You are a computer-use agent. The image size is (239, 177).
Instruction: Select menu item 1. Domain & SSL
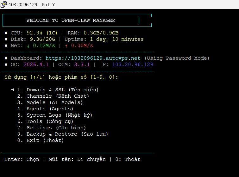(58, 90)
